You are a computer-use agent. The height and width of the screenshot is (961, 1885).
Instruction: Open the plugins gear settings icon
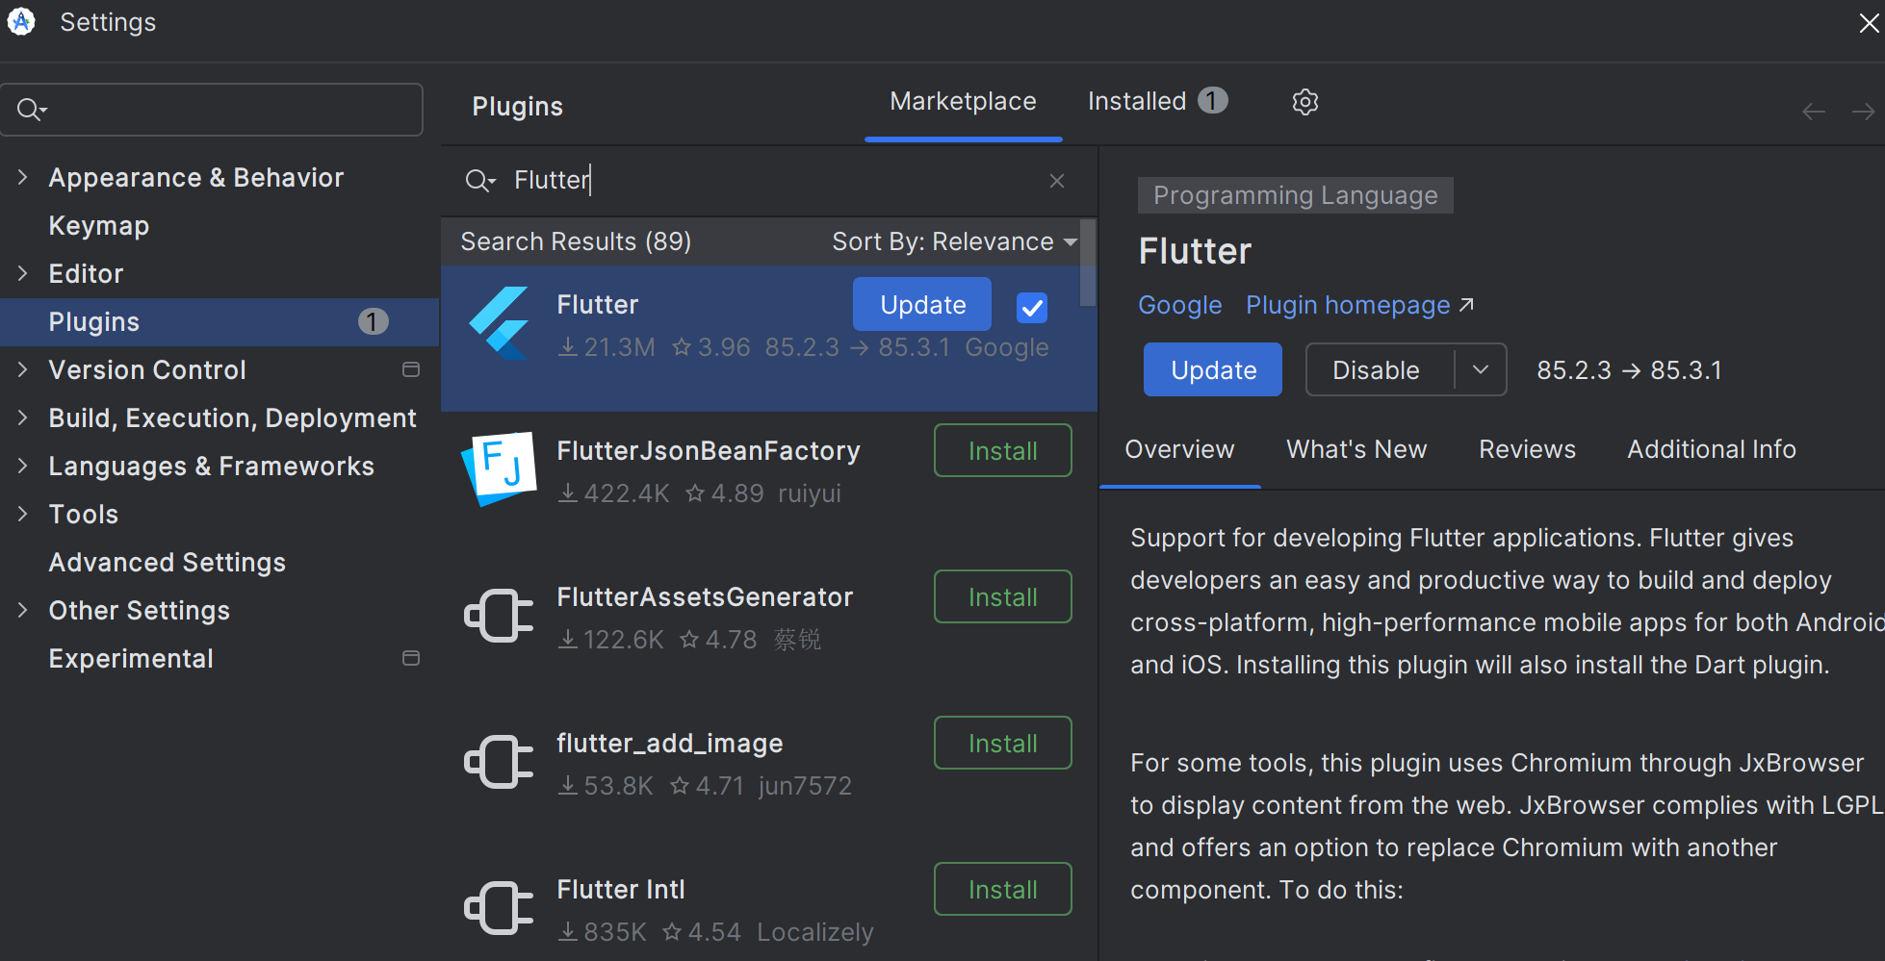(1304, 102)
